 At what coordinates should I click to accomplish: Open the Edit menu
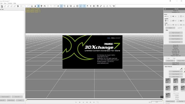tap(1, 3)
